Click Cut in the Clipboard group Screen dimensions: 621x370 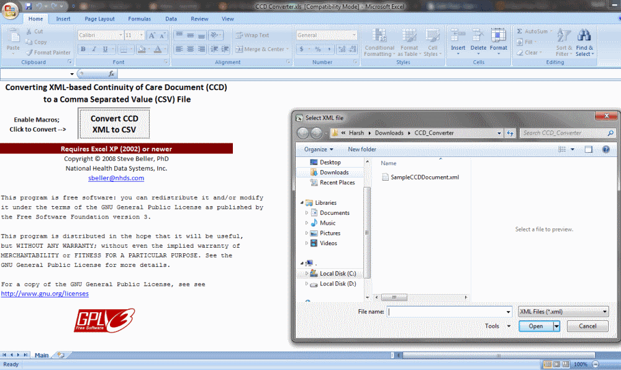(34, 31)
